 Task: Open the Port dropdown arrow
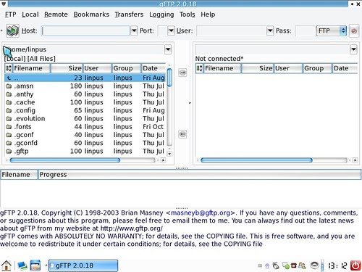pos(171,30)
